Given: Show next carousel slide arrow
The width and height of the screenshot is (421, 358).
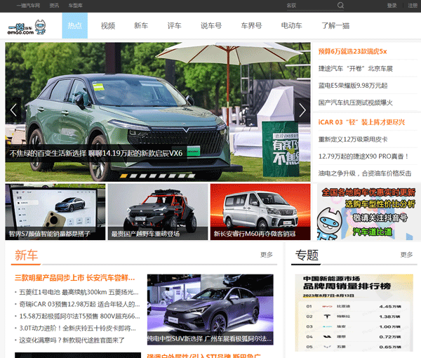Looking at the screenshot, I should [x=302, y=110].
